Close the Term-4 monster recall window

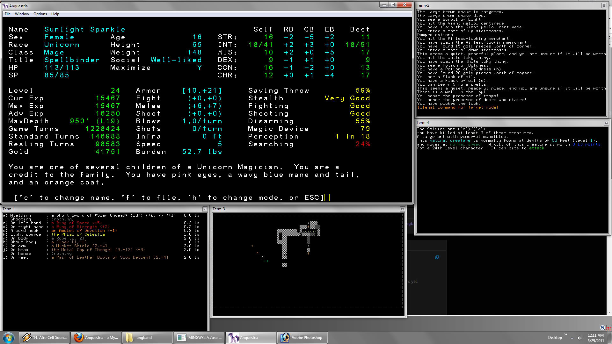[606, 123]
